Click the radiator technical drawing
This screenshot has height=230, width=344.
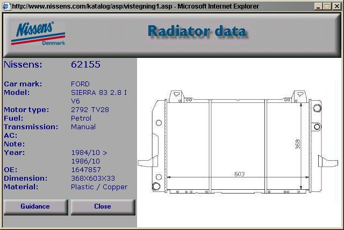click(238, 142)
